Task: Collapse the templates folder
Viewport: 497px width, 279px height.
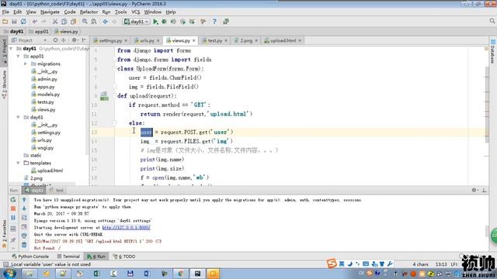Action: point(19,163)
